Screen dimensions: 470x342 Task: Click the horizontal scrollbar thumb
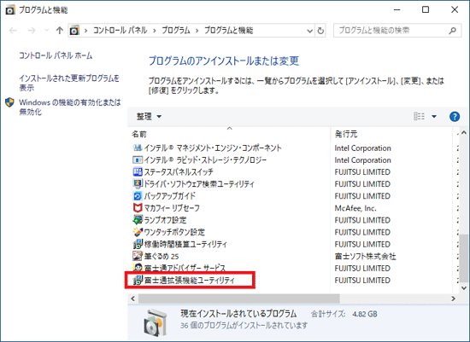239,299
